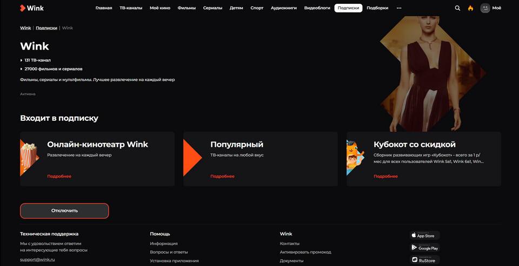
Task: Open the profile avatar icon
Action: tap(485, 8)
